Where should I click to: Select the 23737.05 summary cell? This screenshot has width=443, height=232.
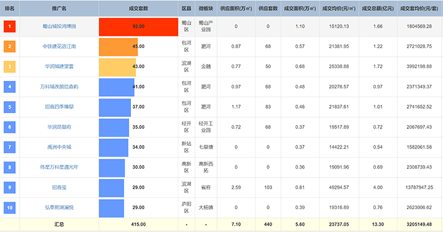(x=339, y=224)
